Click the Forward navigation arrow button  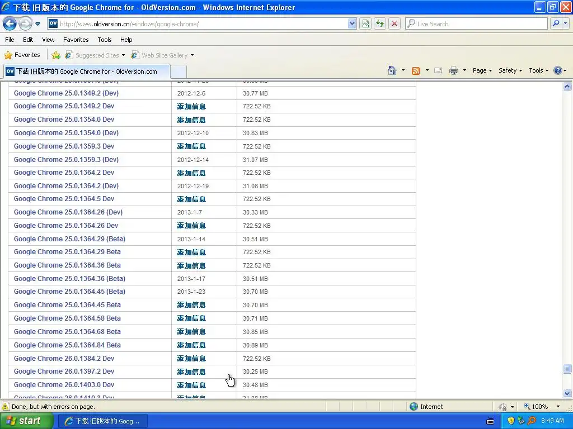point(25,24)
